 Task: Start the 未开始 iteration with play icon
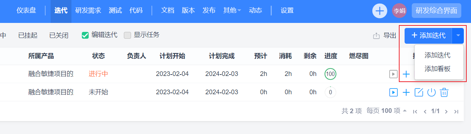[x=393, y=92]
